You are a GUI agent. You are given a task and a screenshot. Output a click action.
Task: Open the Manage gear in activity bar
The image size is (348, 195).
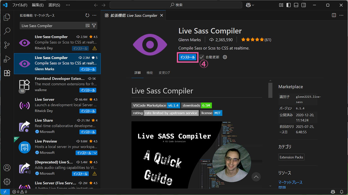[x=7, y=182]
